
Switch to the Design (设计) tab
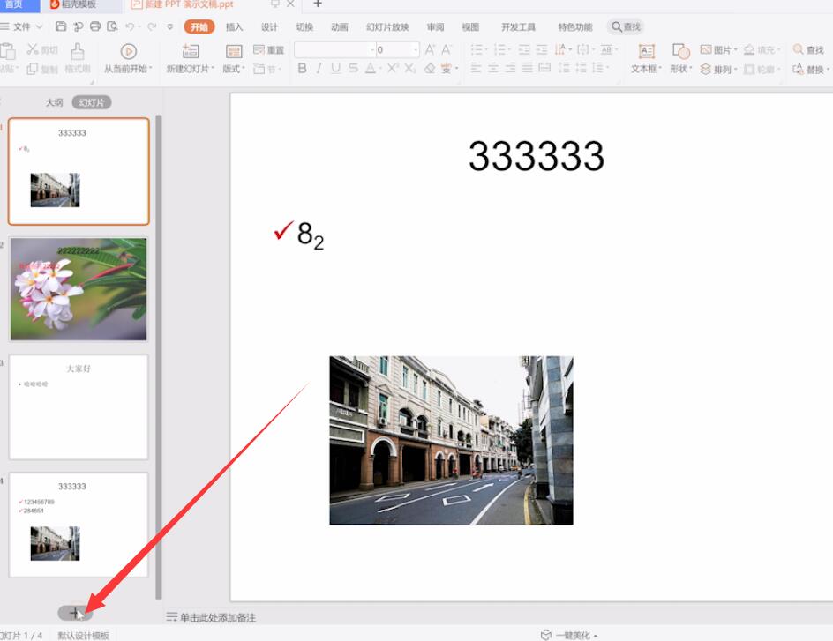tap(269, 27)
